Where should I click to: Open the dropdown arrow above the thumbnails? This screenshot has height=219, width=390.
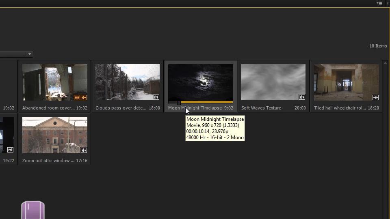point(30,54)
